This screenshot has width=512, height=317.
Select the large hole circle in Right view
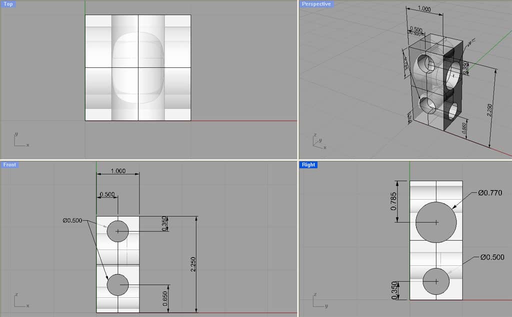coord(436,222)
